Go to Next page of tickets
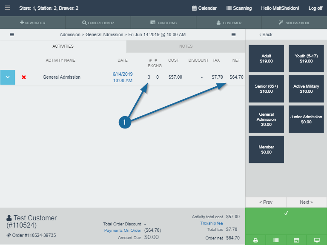 (x=307, y=202)
